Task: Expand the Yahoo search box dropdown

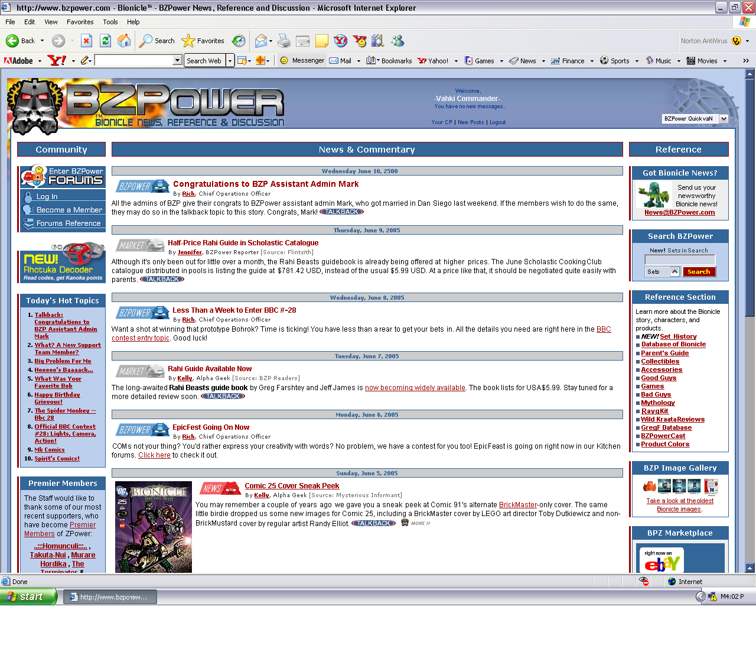Action: (177, 60)
